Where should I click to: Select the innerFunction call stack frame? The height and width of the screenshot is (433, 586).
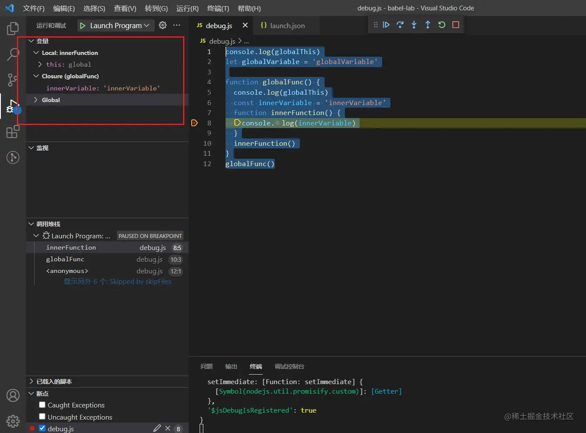tap(107, 248)
